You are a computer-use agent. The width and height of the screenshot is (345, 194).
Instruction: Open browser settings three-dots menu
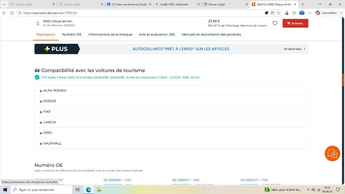click(310, 13)
